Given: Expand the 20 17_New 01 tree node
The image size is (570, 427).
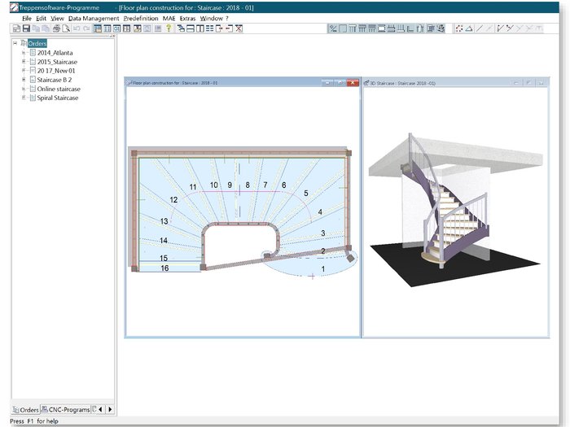Looking at the screenshot, I should point(24,71).
